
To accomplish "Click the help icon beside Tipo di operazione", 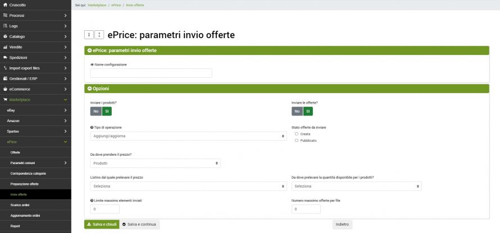I will [92, 128].
